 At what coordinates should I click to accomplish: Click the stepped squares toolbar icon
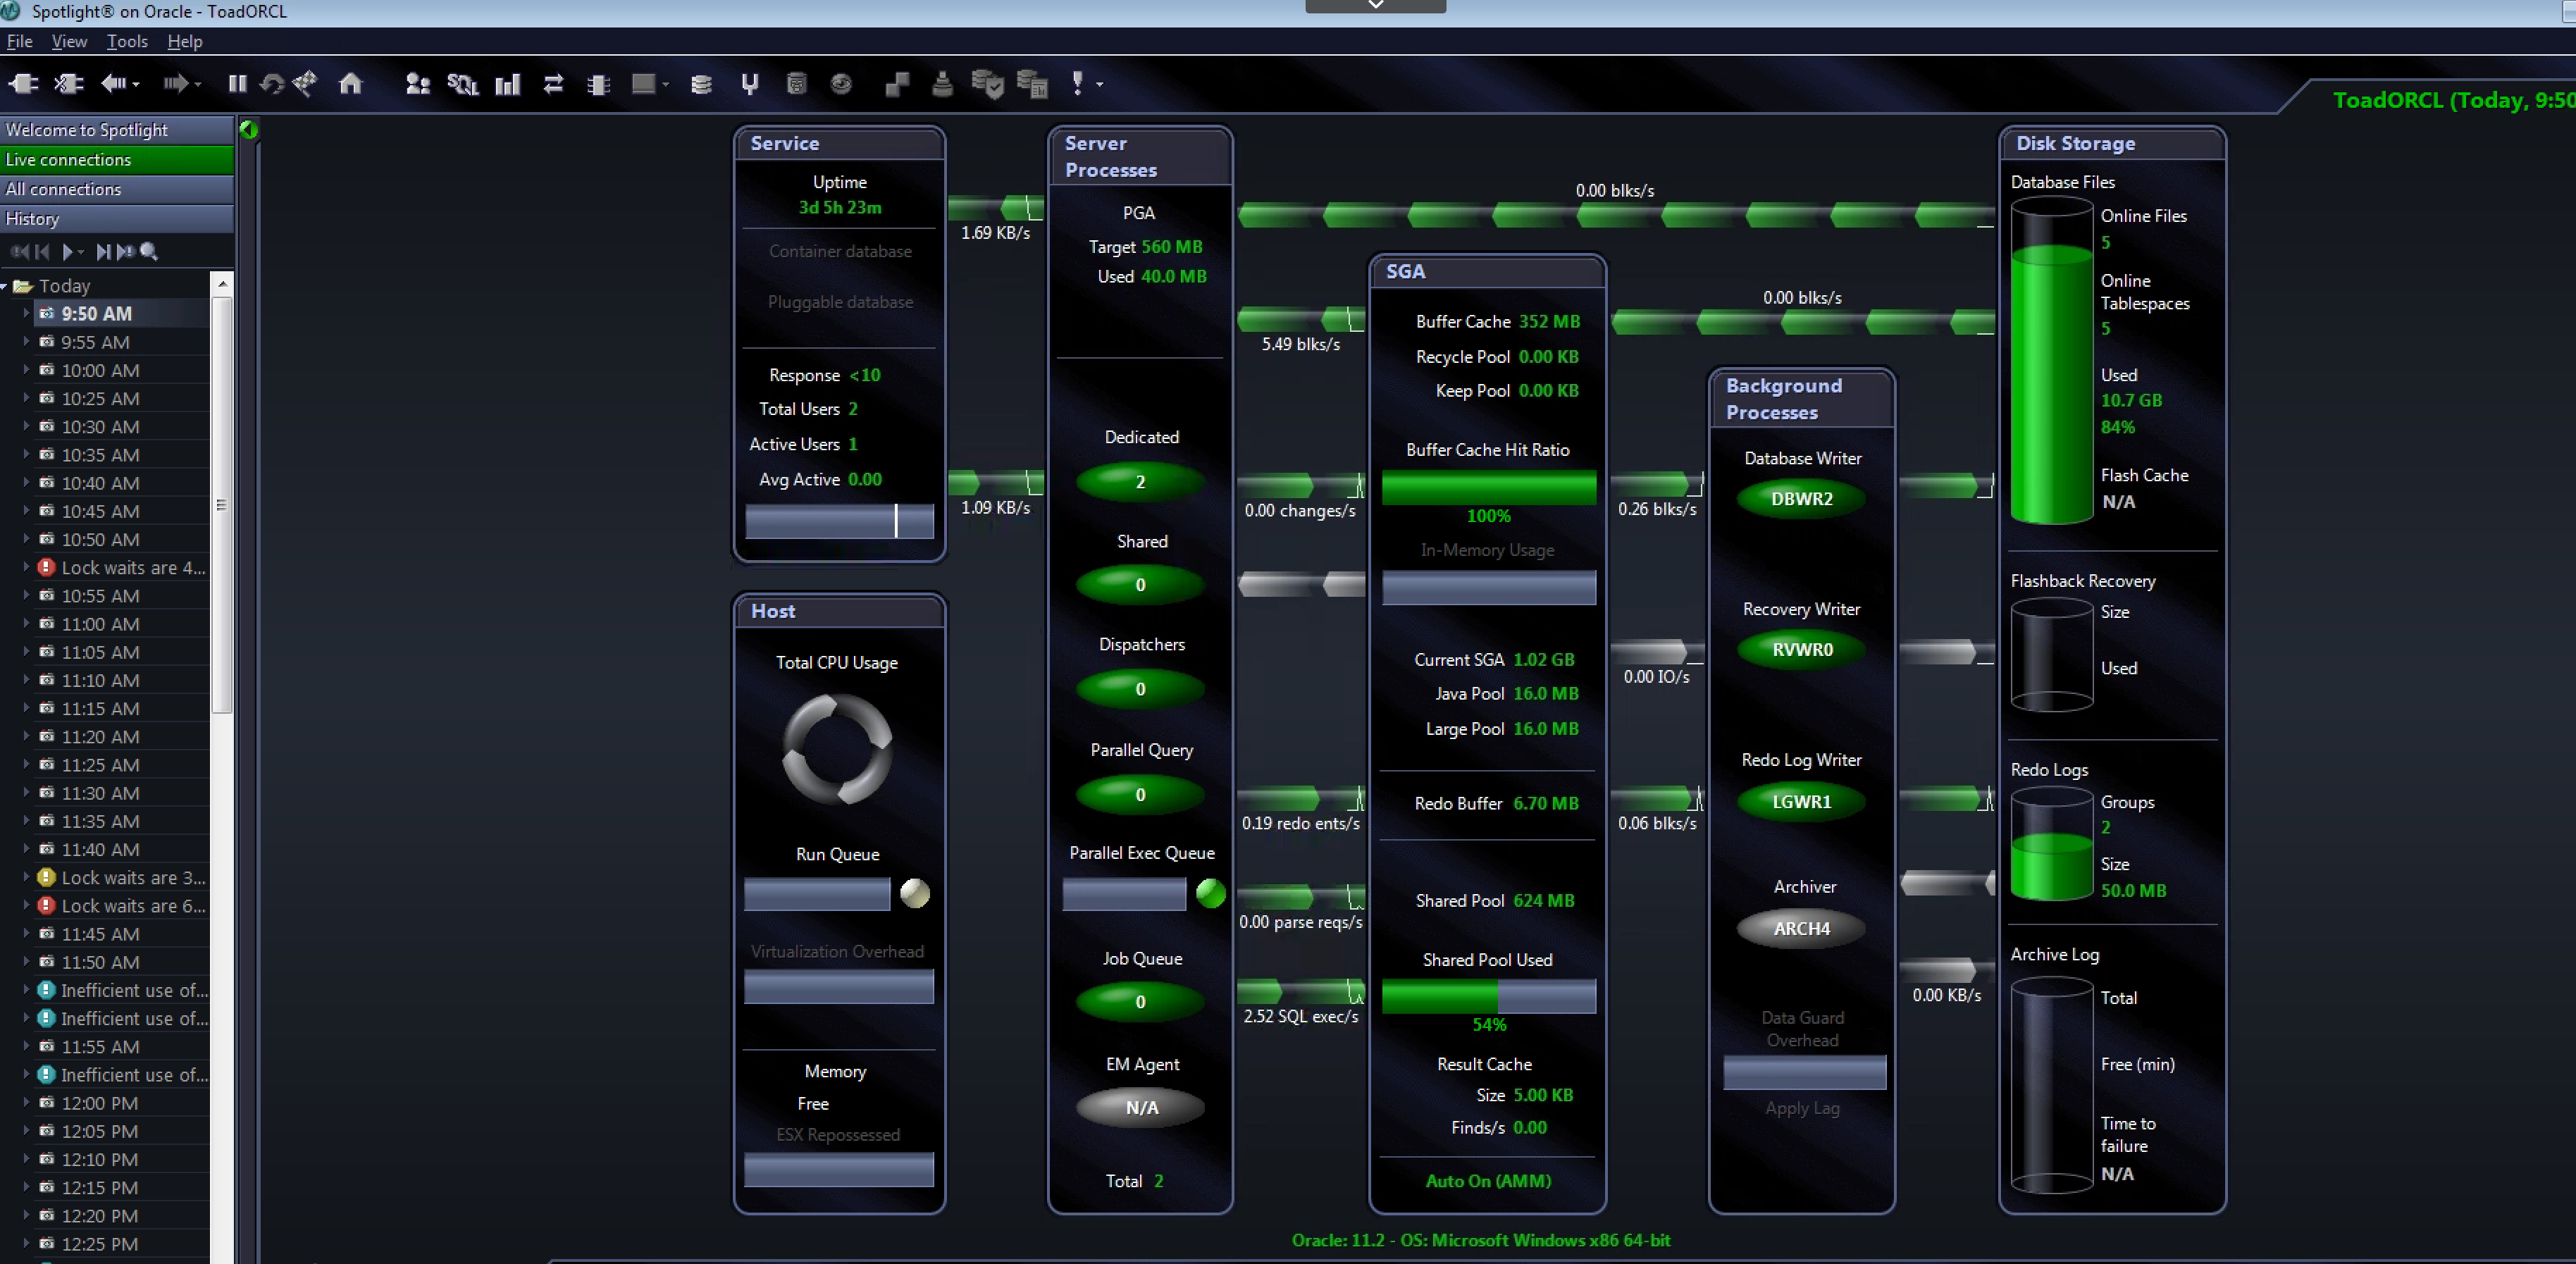897,84
